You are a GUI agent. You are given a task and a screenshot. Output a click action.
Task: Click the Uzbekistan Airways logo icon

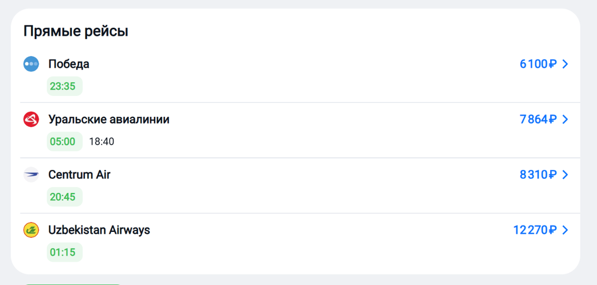31,230
